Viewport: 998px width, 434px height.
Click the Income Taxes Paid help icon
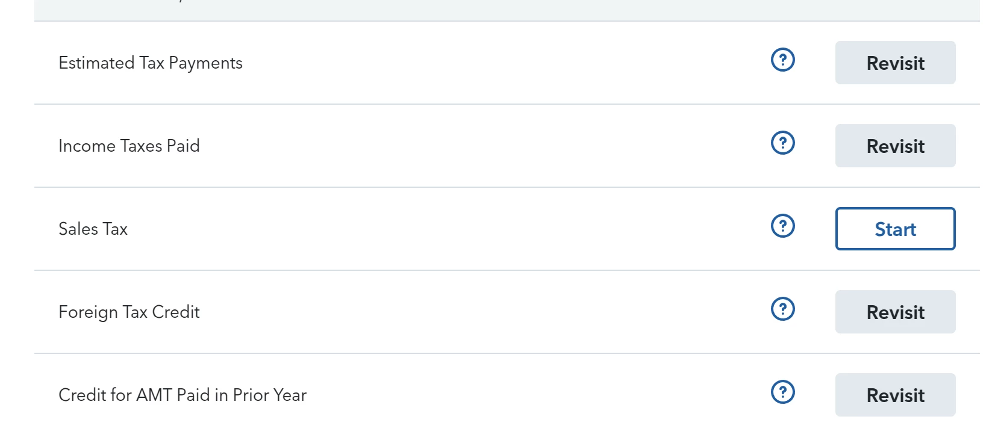(783, 143)
